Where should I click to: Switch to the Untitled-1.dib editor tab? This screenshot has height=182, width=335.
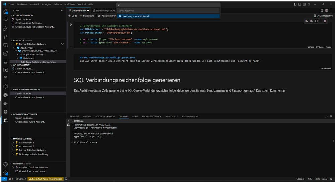[79, 10]
